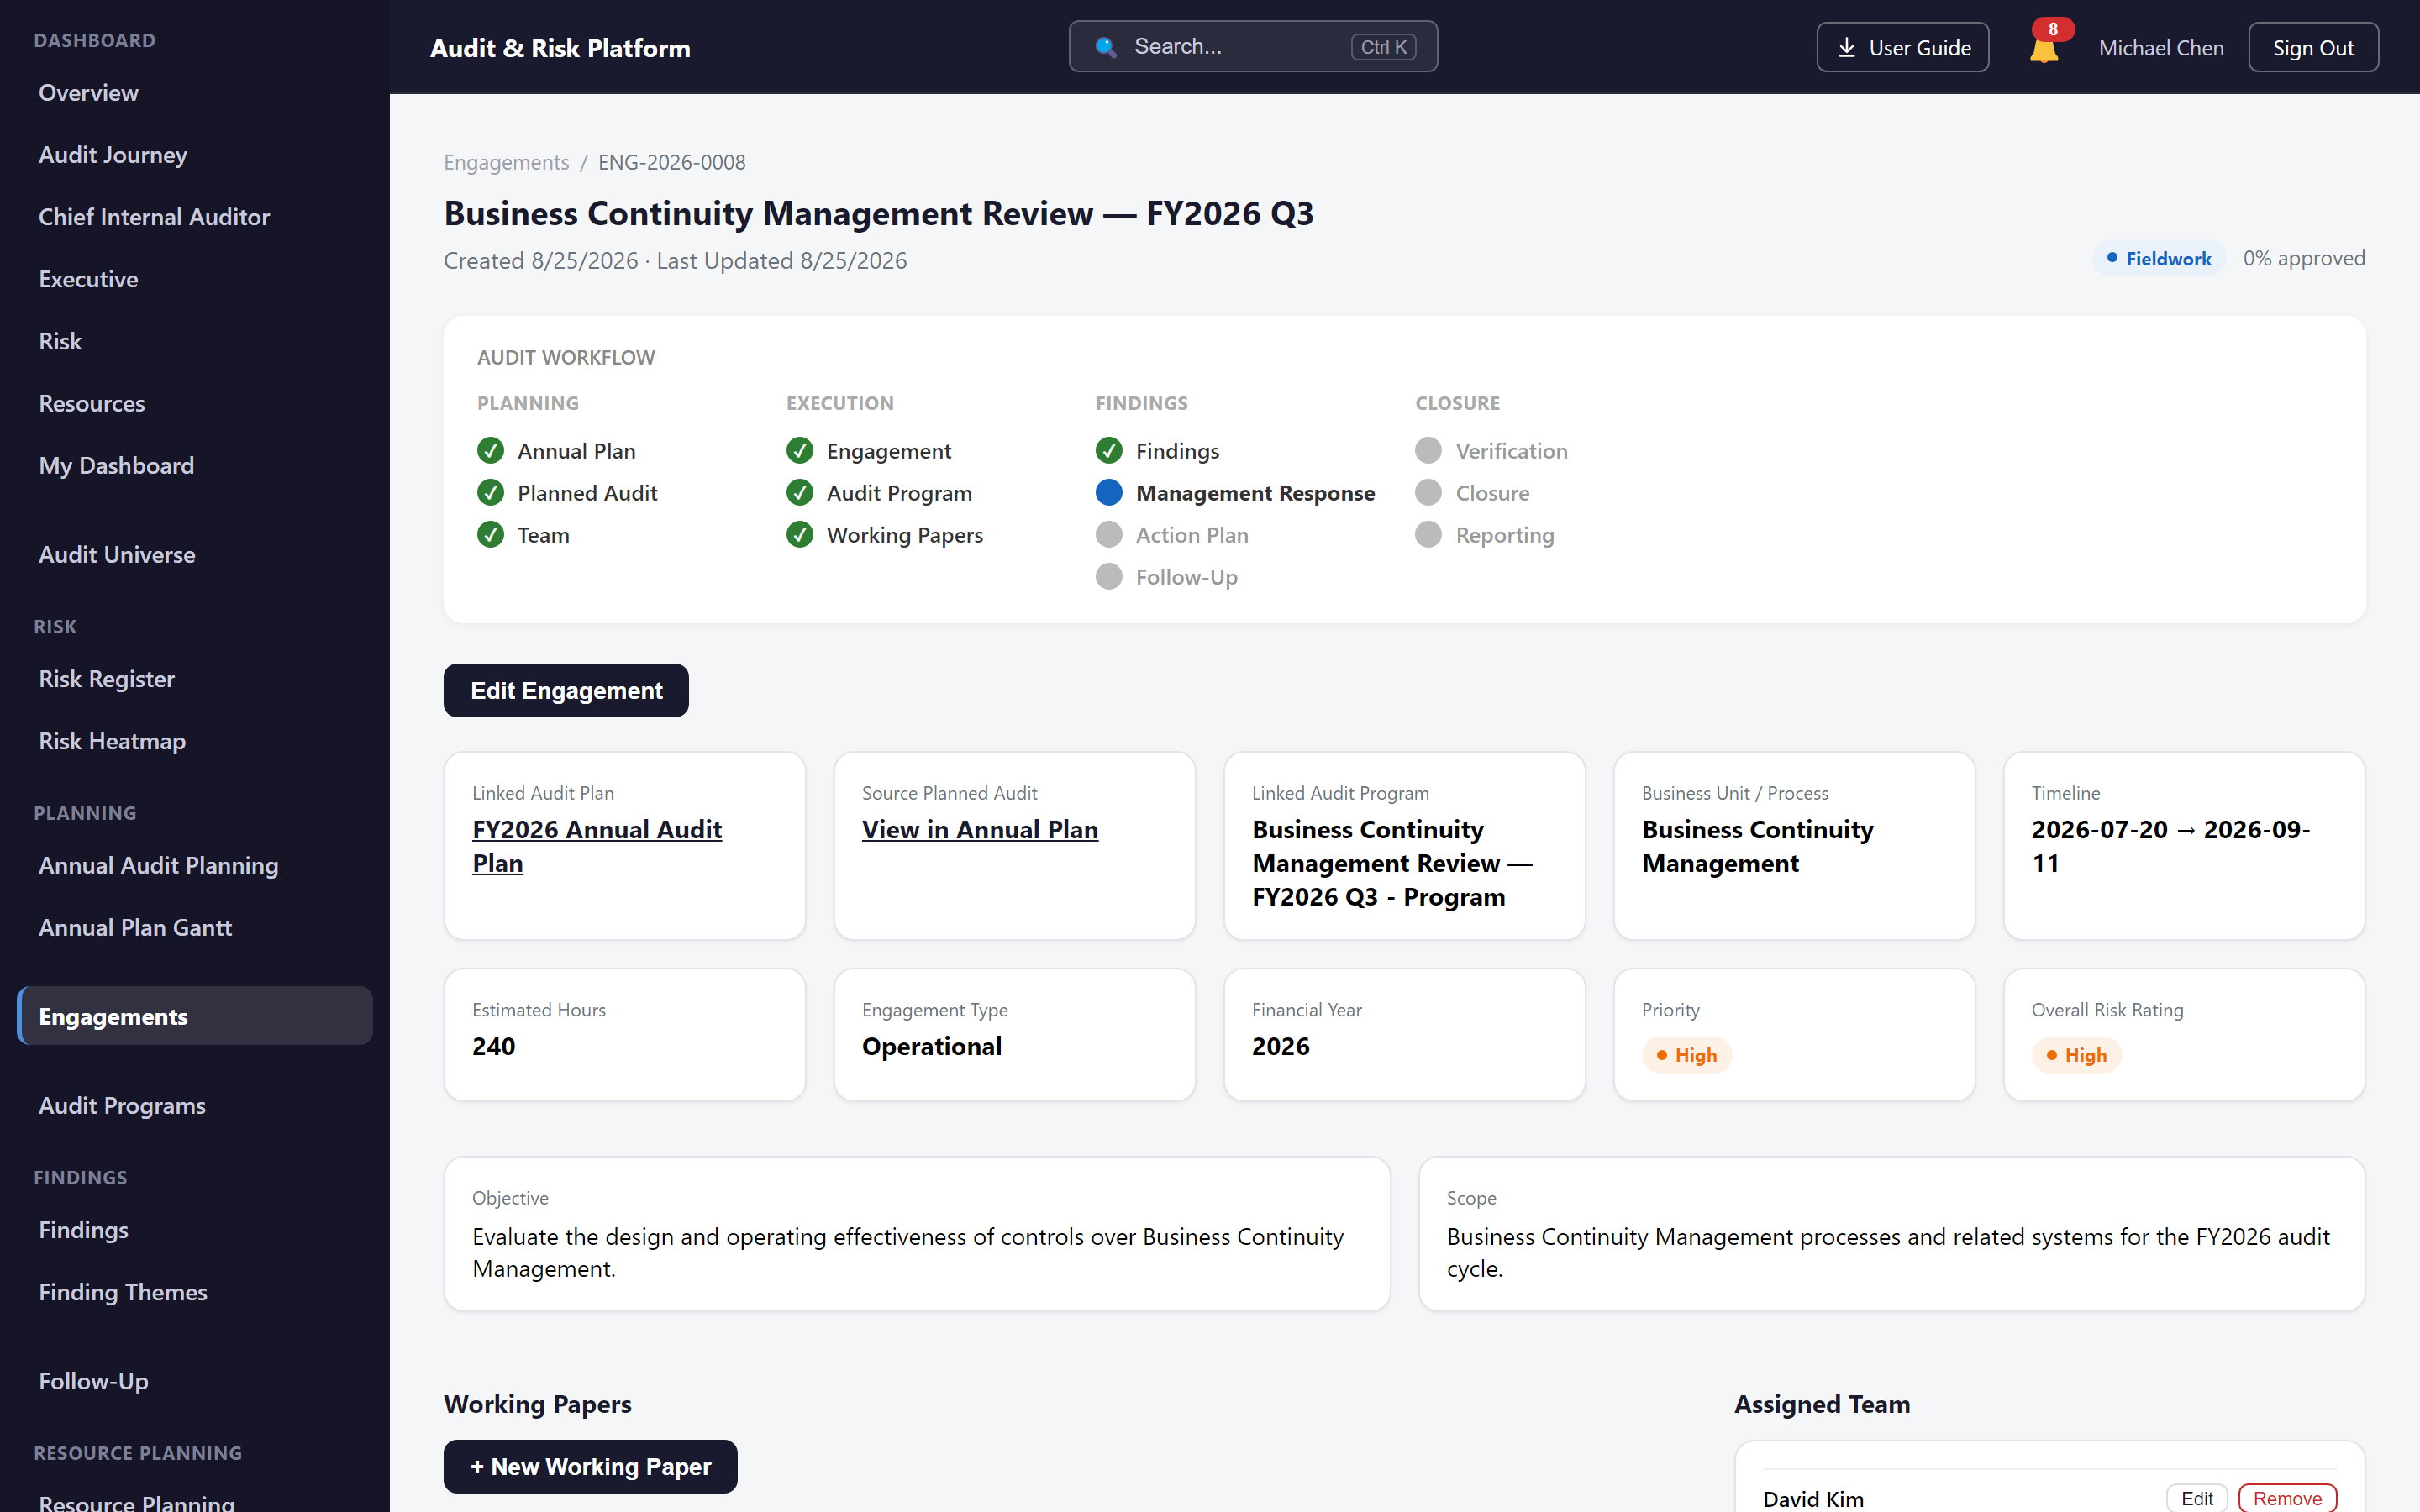Screen dimensions: 2420x1512
Task: Click Sign Out
Action: [2313, 47]
